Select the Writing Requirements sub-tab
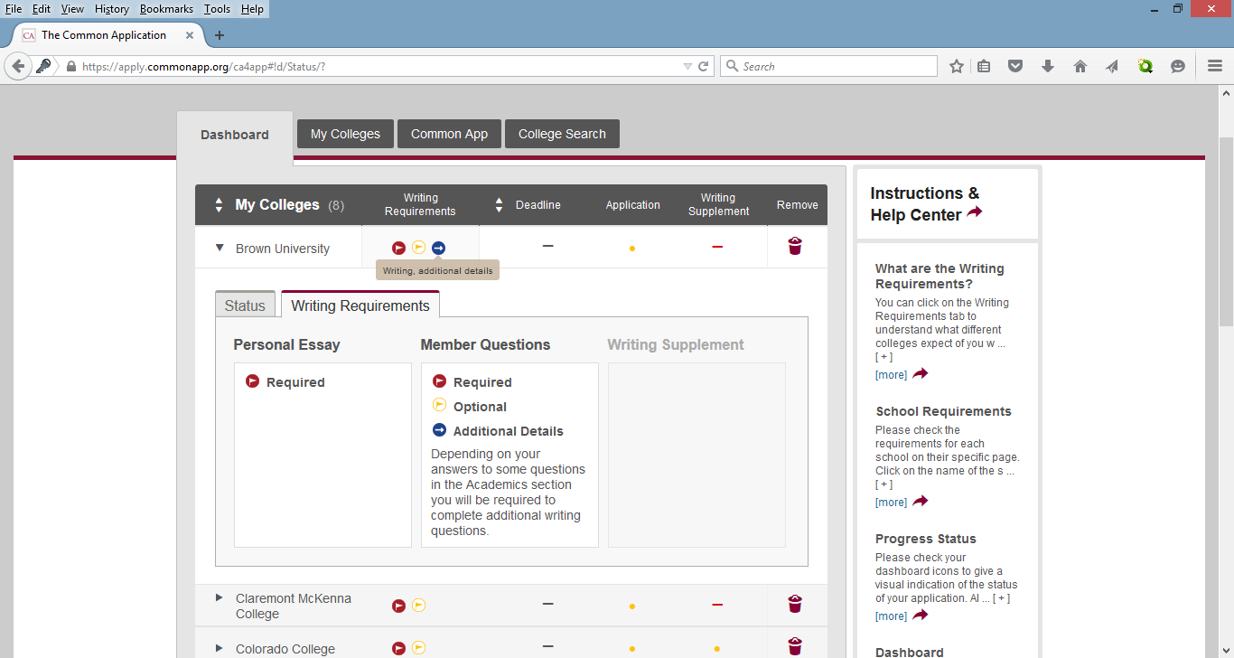The height and width of the screenshot is (658, 1234). [x=360, y=305]
